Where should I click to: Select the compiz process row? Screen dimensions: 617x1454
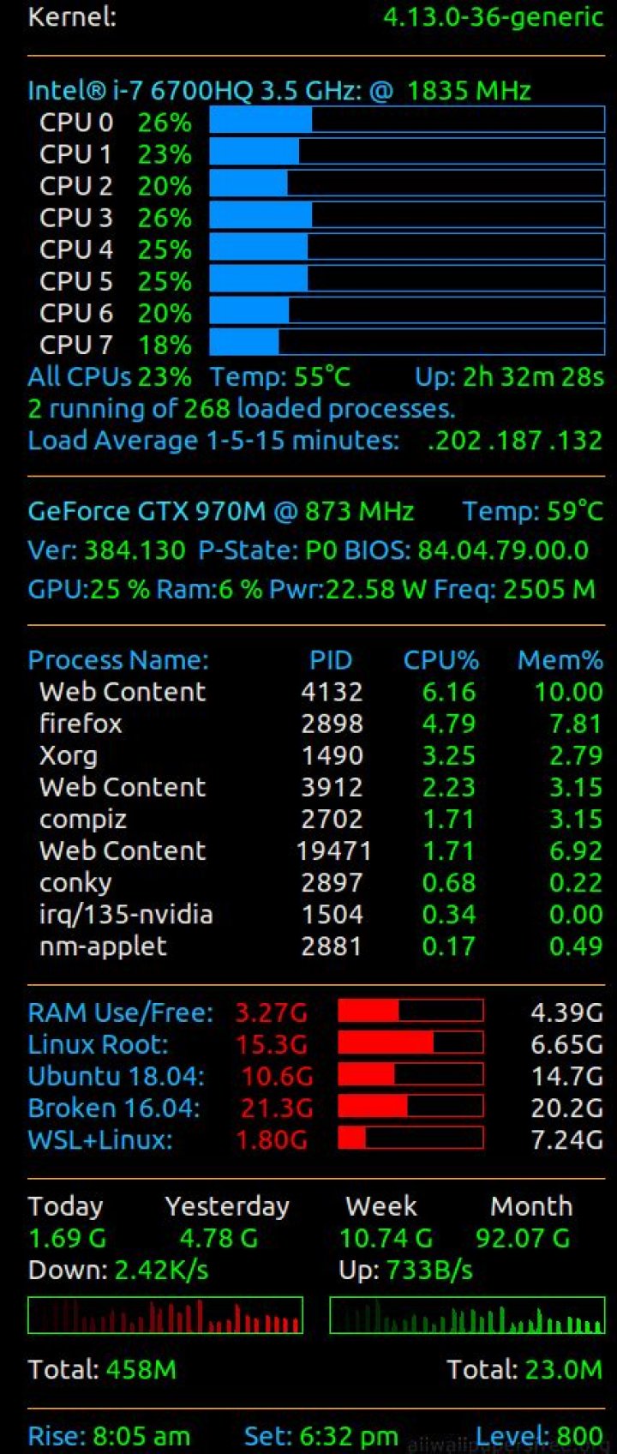[x=321, y=819]
